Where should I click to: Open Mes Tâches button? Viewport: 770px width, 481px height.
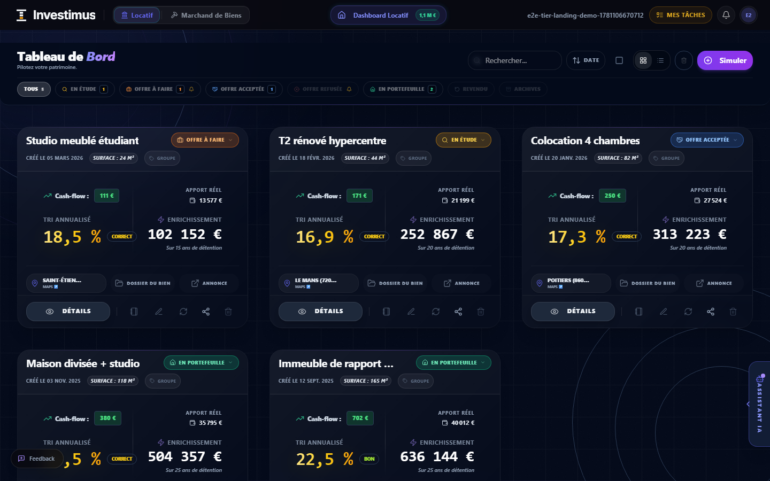pyautogui.click(x=681, y=15)
